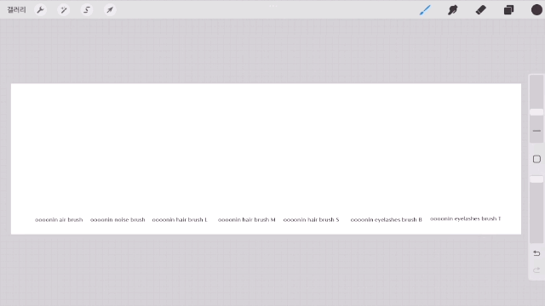Click the brush opacity slider handle
Image resolution: width=545 pixels, height=306 pixels.
[536, 179]
